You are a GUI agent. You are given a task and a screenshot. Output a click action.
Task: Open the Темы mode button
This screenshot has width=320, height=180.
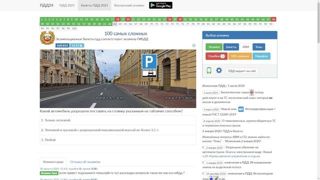click(259, 47)
